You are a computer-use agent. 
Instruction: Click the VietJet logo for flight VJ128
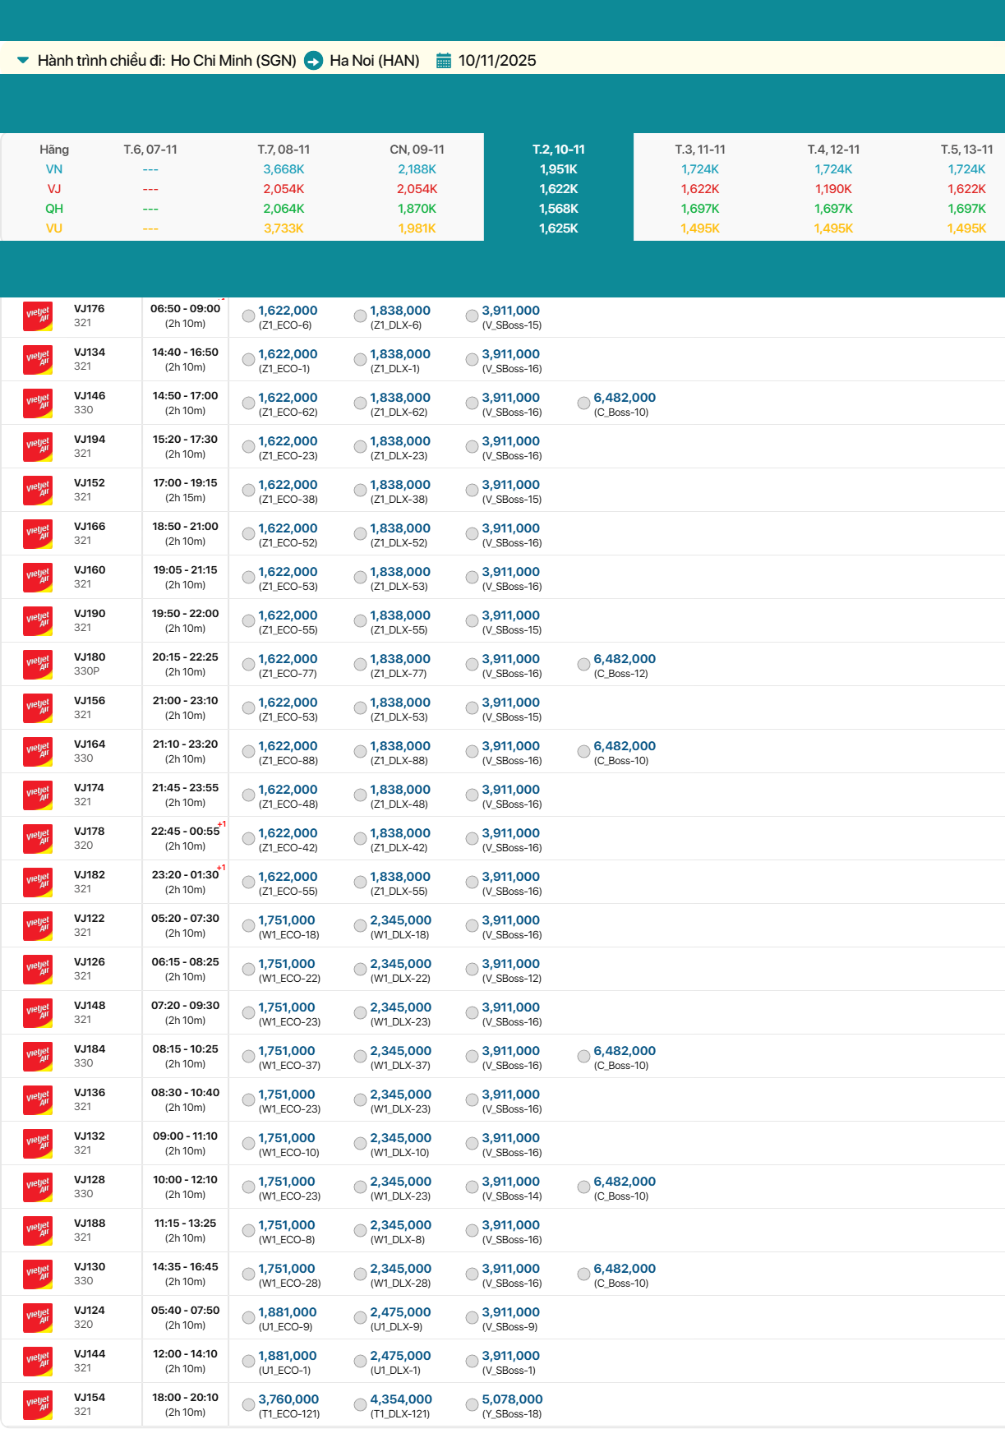pyautogui.click(x=38, y=1187)
